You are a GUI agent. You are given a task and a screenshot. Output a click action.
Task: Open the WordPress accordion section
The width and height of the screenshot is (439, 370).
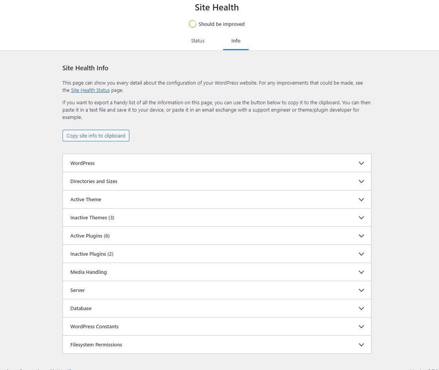coord(217,163)
